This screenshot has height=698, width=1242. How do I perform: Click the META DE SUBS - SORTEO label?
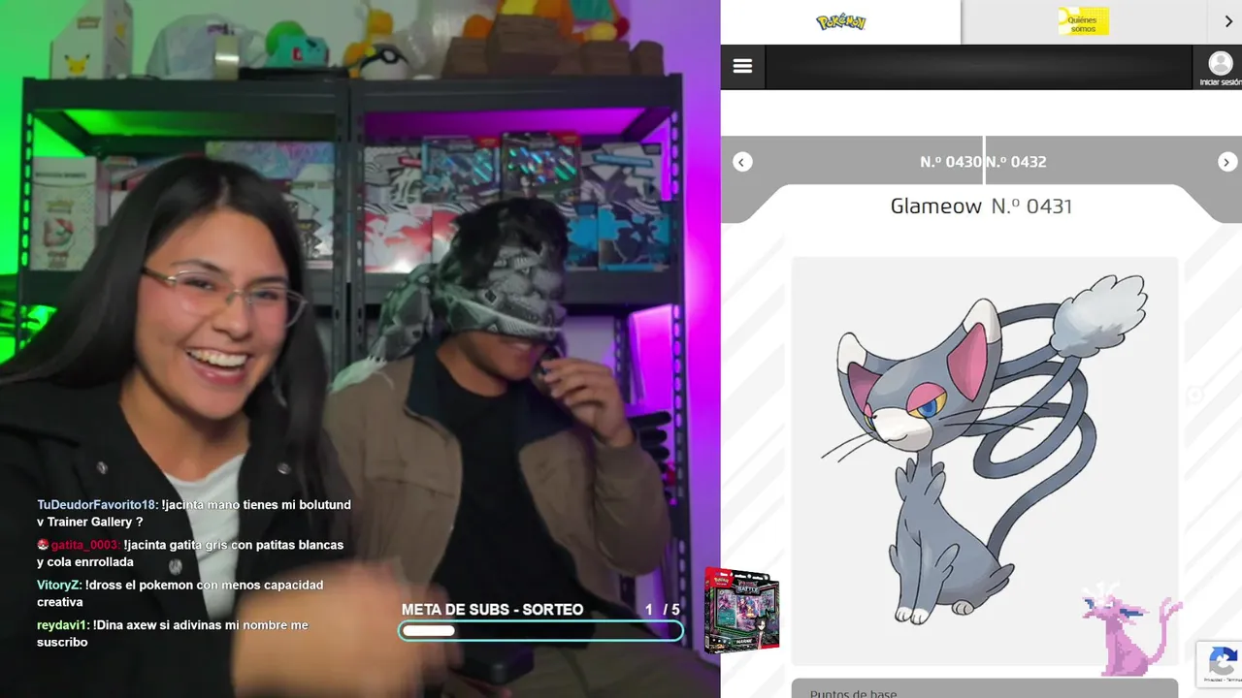pyautogui.click(x=492, y=610)
